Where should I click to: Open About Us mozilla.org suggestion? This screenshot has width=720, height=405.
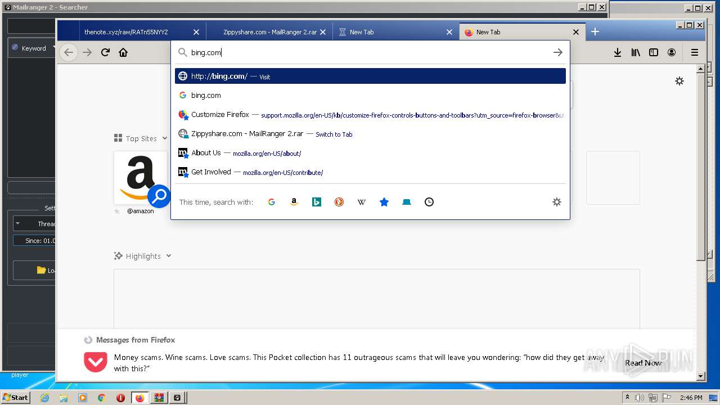[370, 153]
